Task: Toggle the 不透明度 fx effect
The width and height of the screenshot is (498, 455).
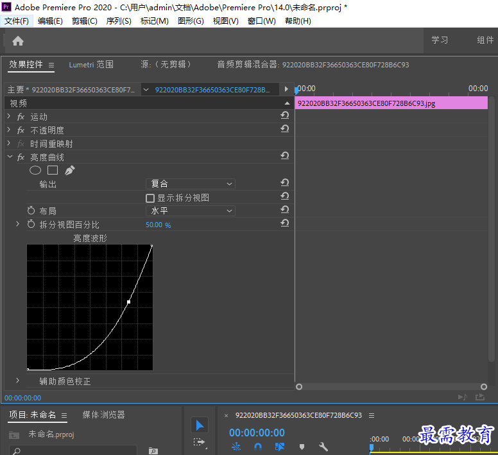Action: 21,130
